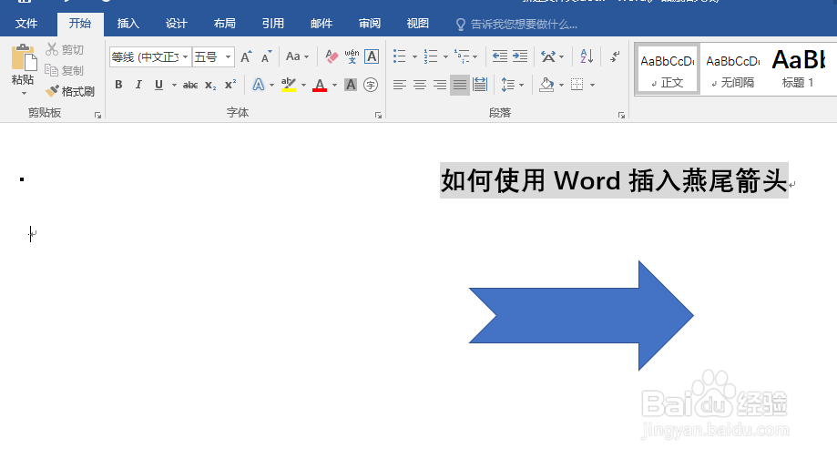Open the File (文件) tab

(26, 24)
